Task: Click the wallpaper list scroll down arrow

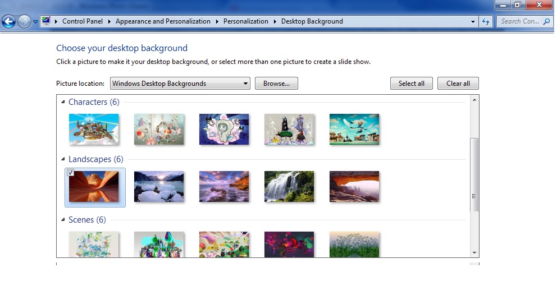Action: tap(474, 253)
